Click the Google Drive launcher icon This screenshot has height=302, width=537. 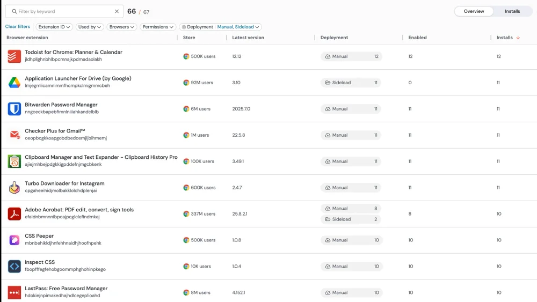point(14,83)
